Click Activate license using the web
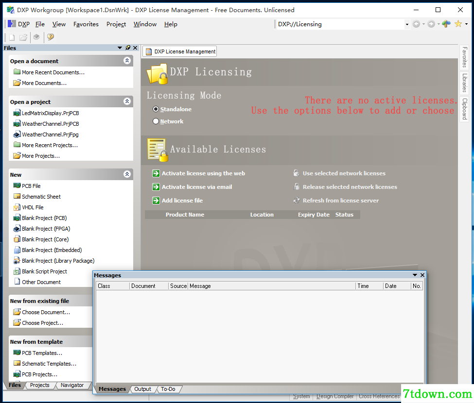Viewport: 474px width, 403px height. [x=203, y=173]
